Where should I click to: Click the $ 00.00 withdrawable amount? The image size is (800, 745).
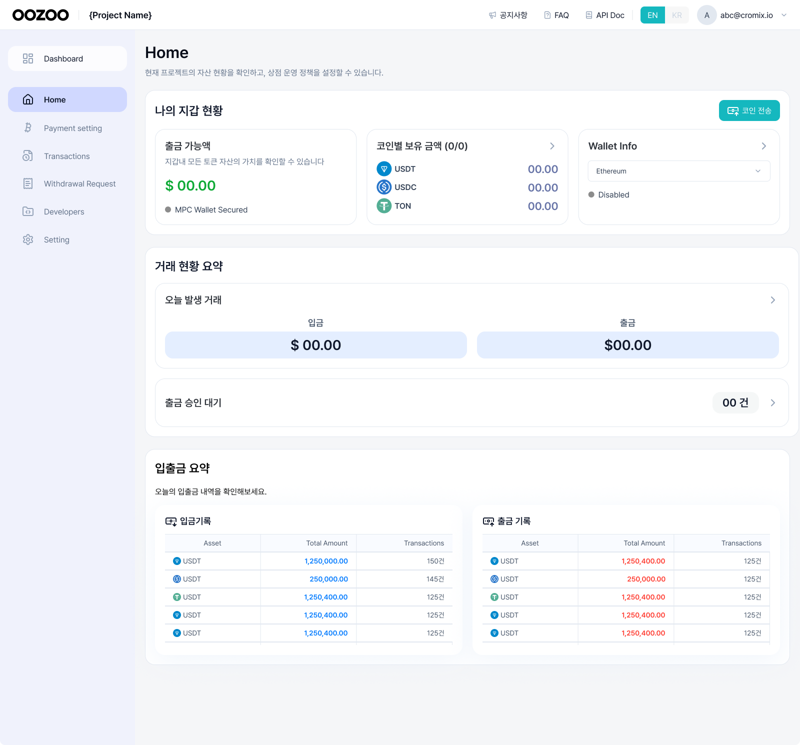point(190,185)
